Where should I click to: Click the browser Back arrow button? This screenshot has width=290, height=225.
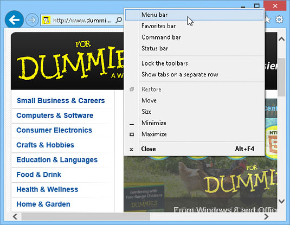[x=14, y=20]
